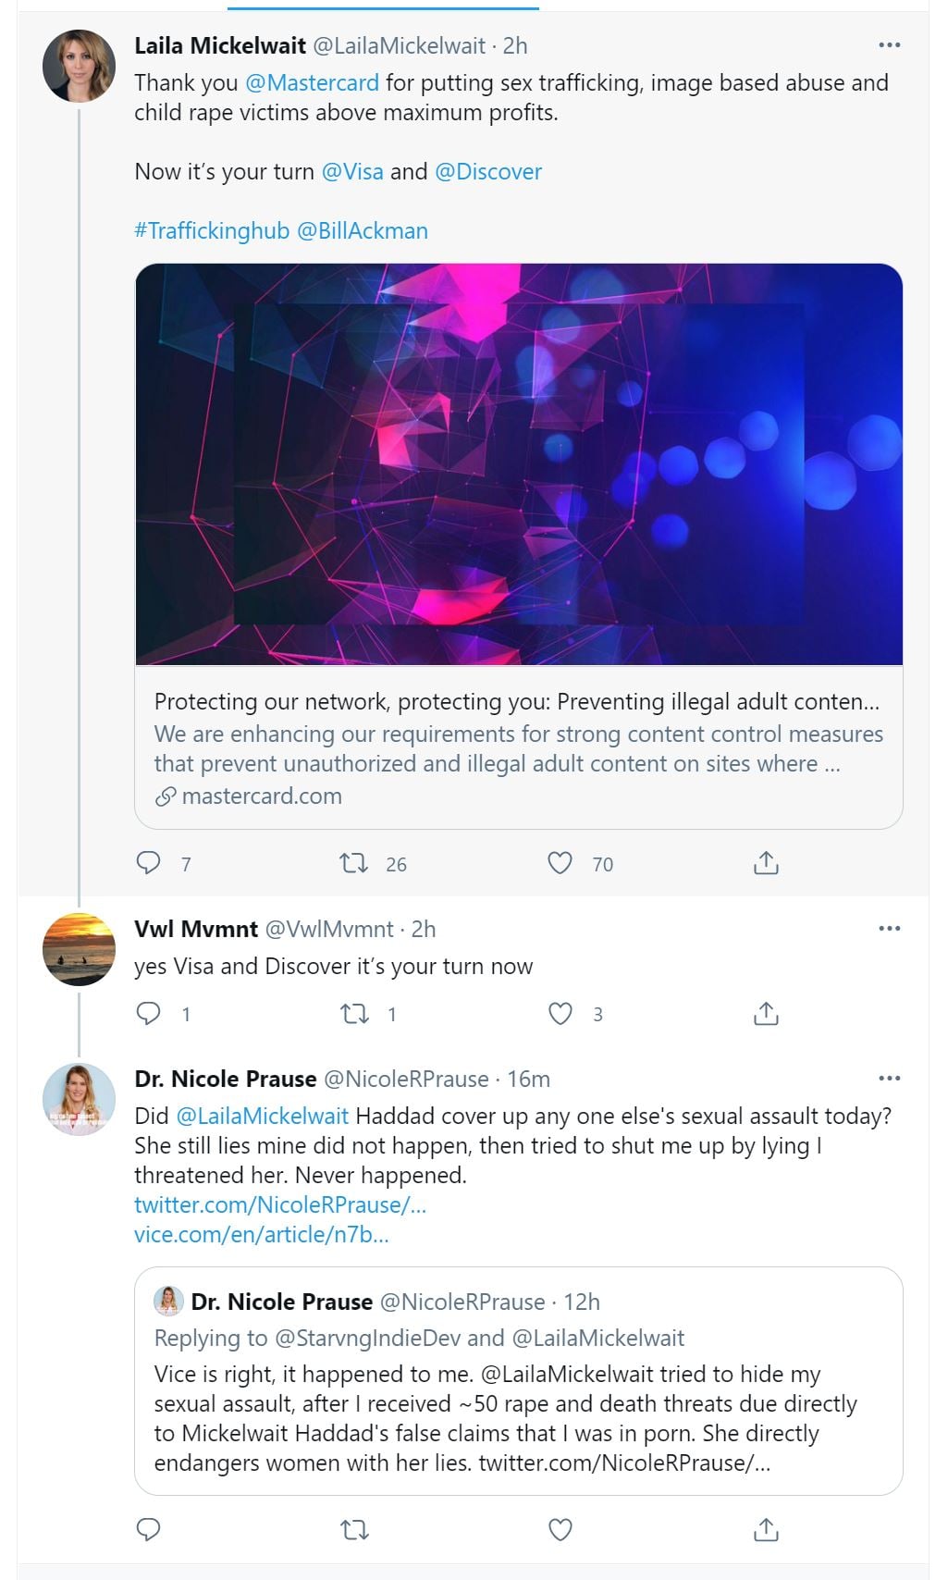Like the Vwl Mvmnt tweet
The width and height of the screenshot is (948, 1580).
[560, 1014]
